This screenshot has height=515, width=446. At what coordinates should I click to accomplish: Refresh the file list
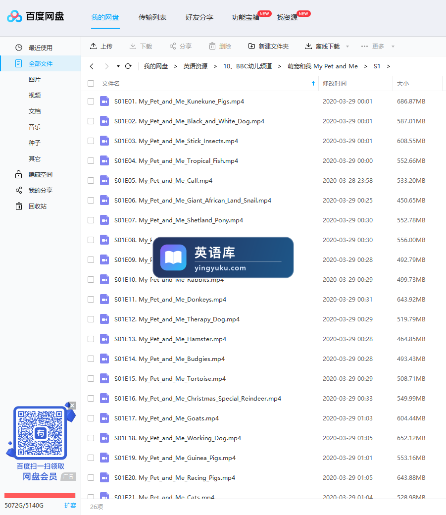tap(128, 66)
